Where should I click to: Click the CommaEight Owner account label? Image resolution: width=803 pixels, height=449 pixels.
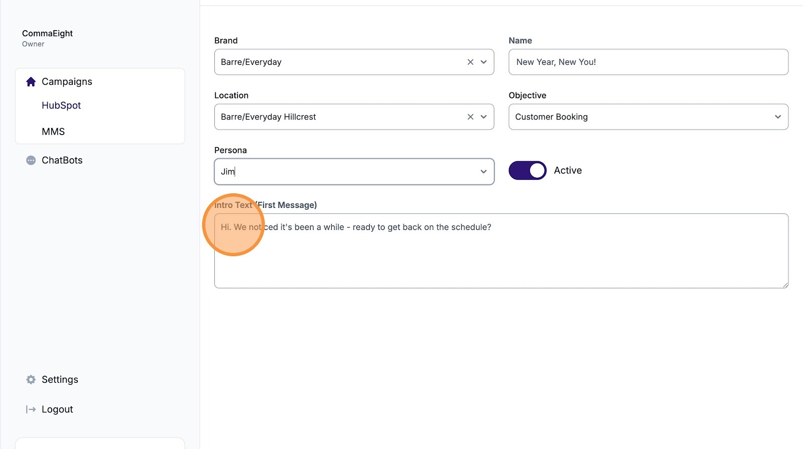[x=47, y=38]
